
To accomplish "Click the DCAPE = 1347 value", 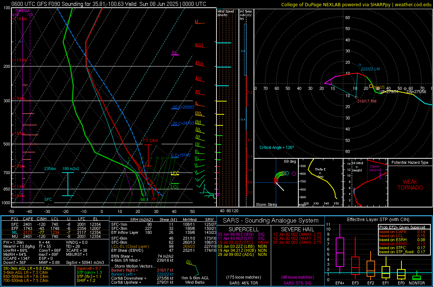I will point(16,258).
